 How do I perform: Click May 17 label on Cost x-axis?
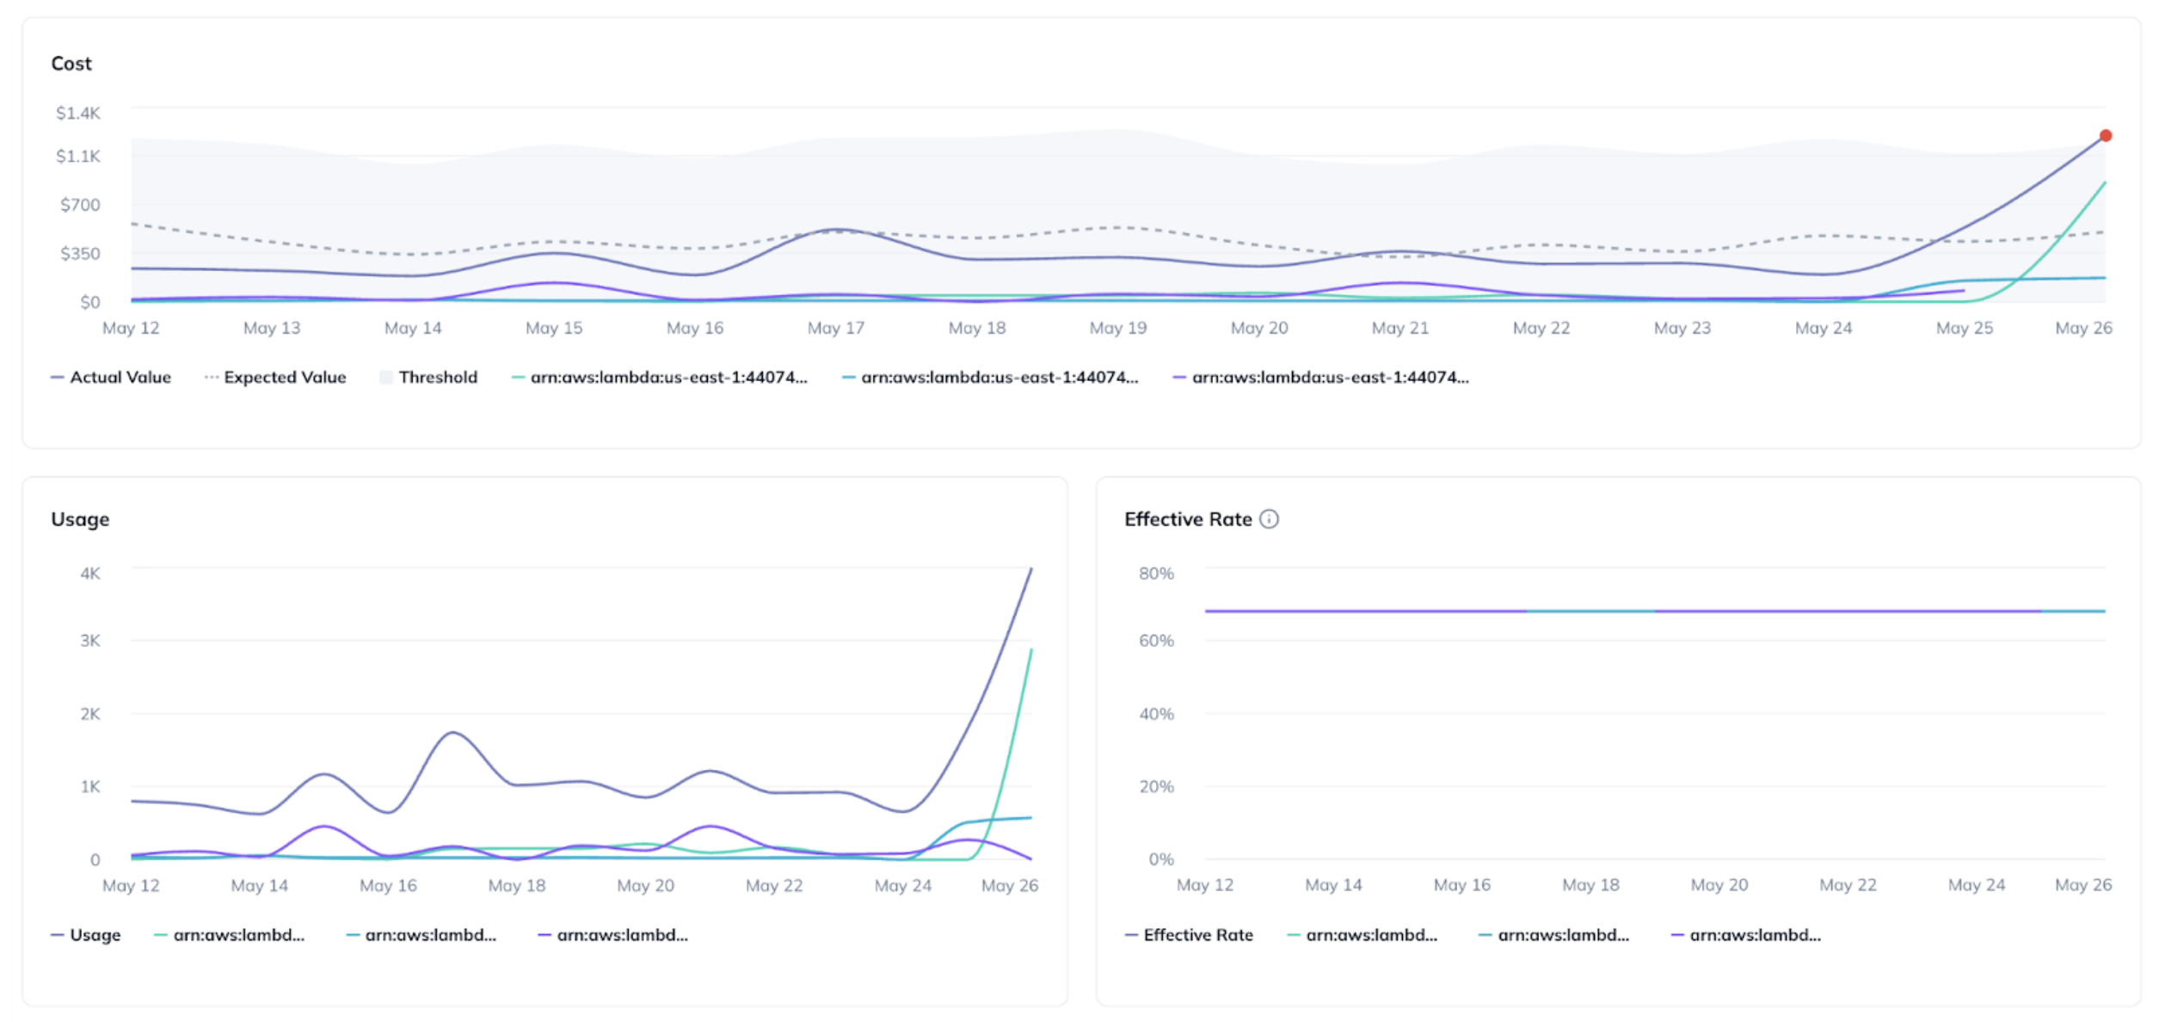coord(835,328)
